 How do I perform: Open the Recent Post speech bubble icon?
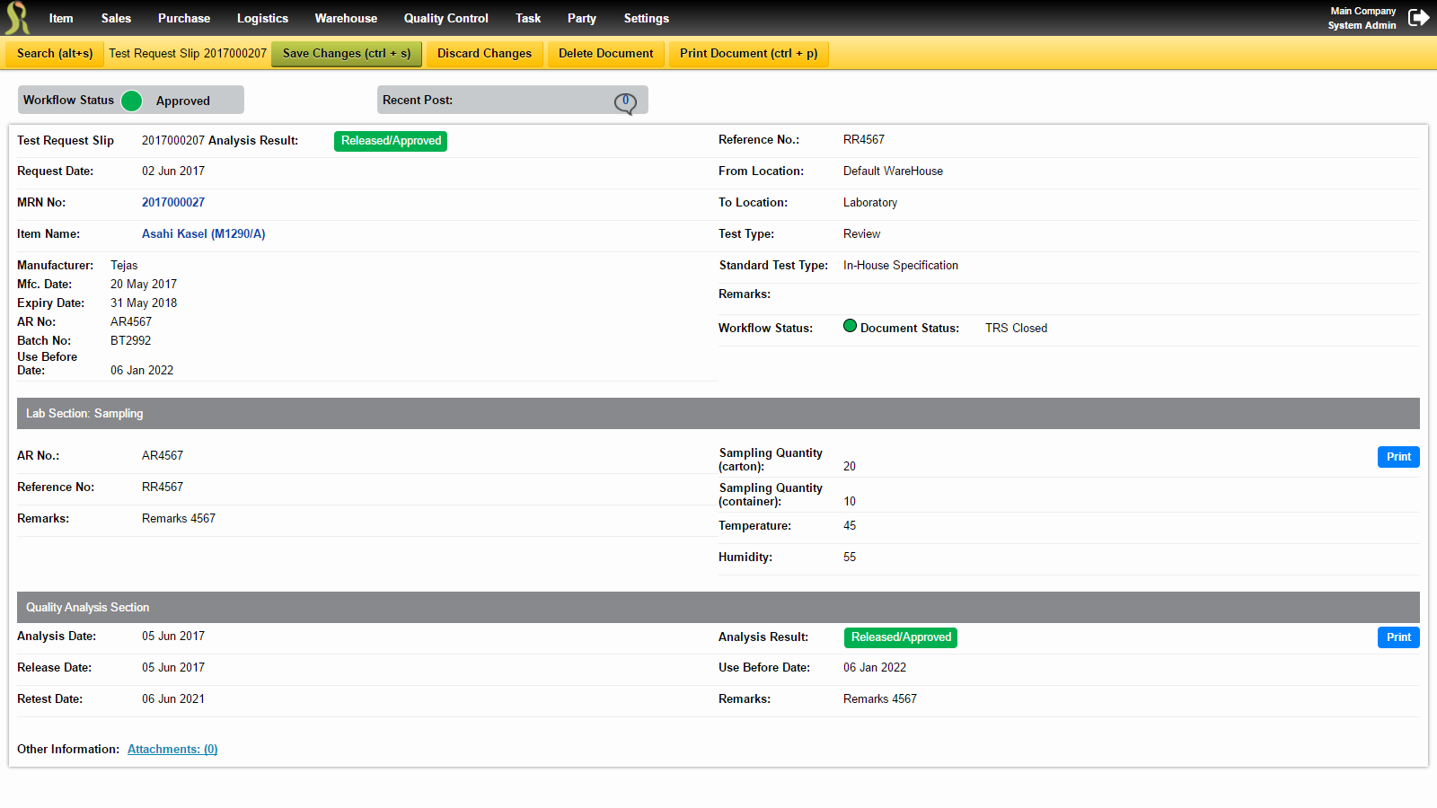(627, 101)
